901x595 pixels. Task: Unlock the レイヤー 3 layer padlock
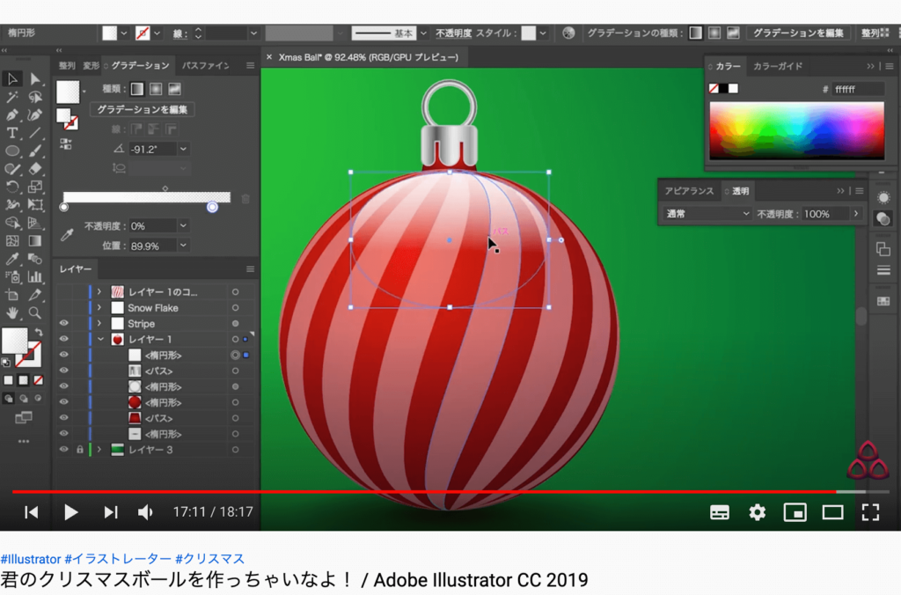click(80, 450)
